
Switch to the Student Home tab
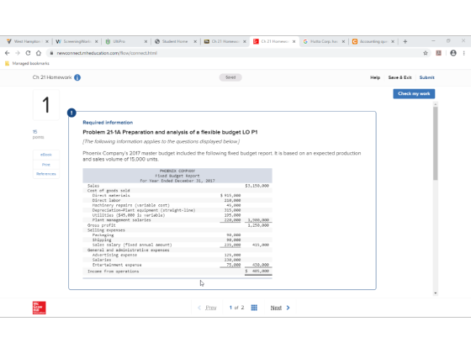click(x=175, y=41)
